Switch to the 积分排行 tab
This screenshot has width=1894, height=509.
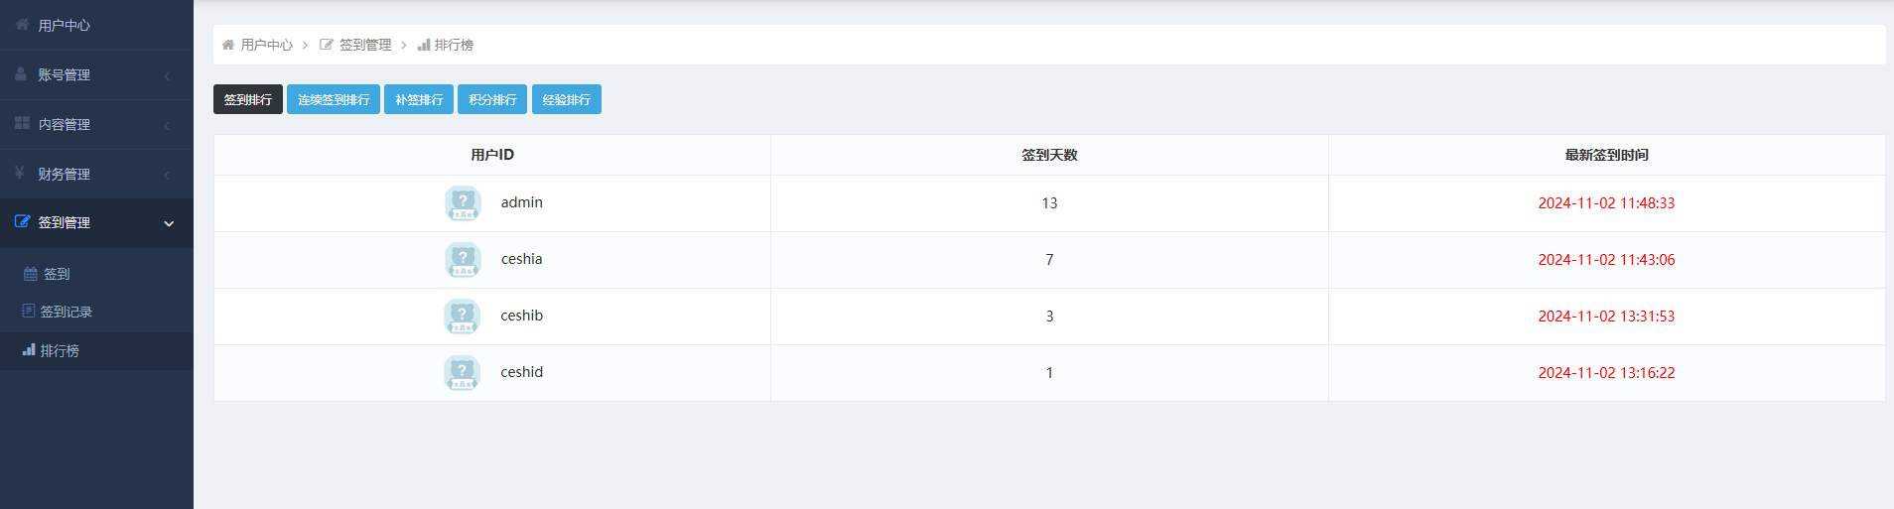[x=492, y=99]
